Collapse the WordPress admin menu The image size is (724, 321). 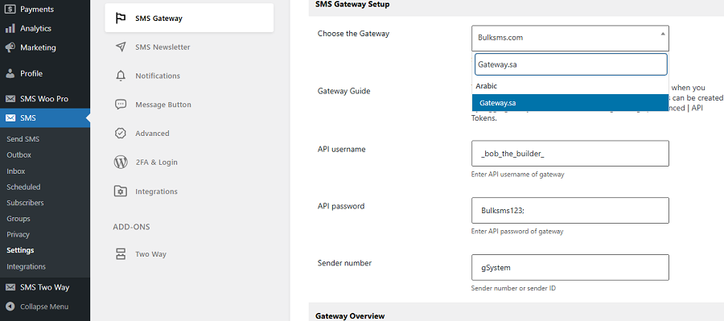(45, 307)
